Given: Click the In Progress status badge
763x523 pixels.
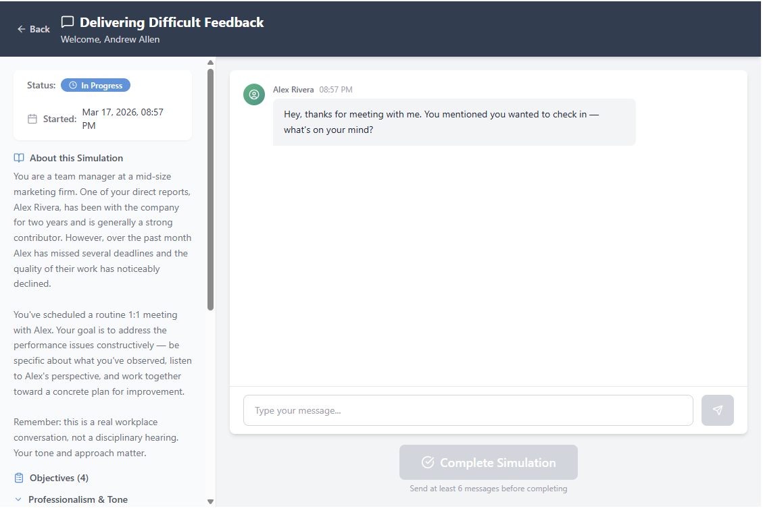Looking at the screenshot, I should (x=95, y=85).
